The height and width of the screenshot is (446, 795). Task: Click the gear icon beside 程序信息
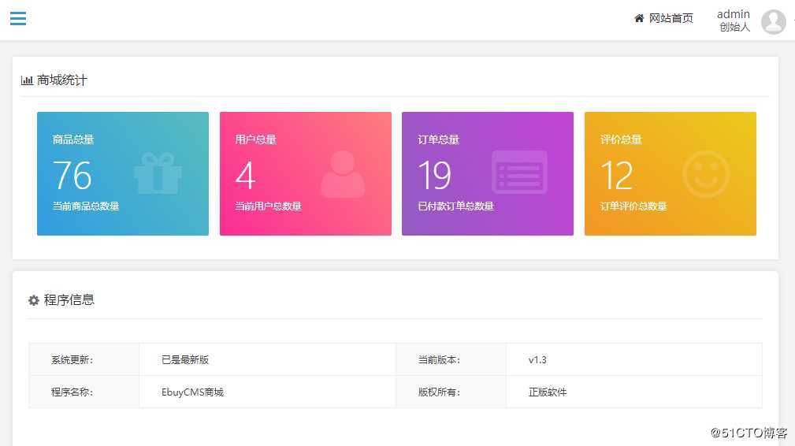point(33,300)
